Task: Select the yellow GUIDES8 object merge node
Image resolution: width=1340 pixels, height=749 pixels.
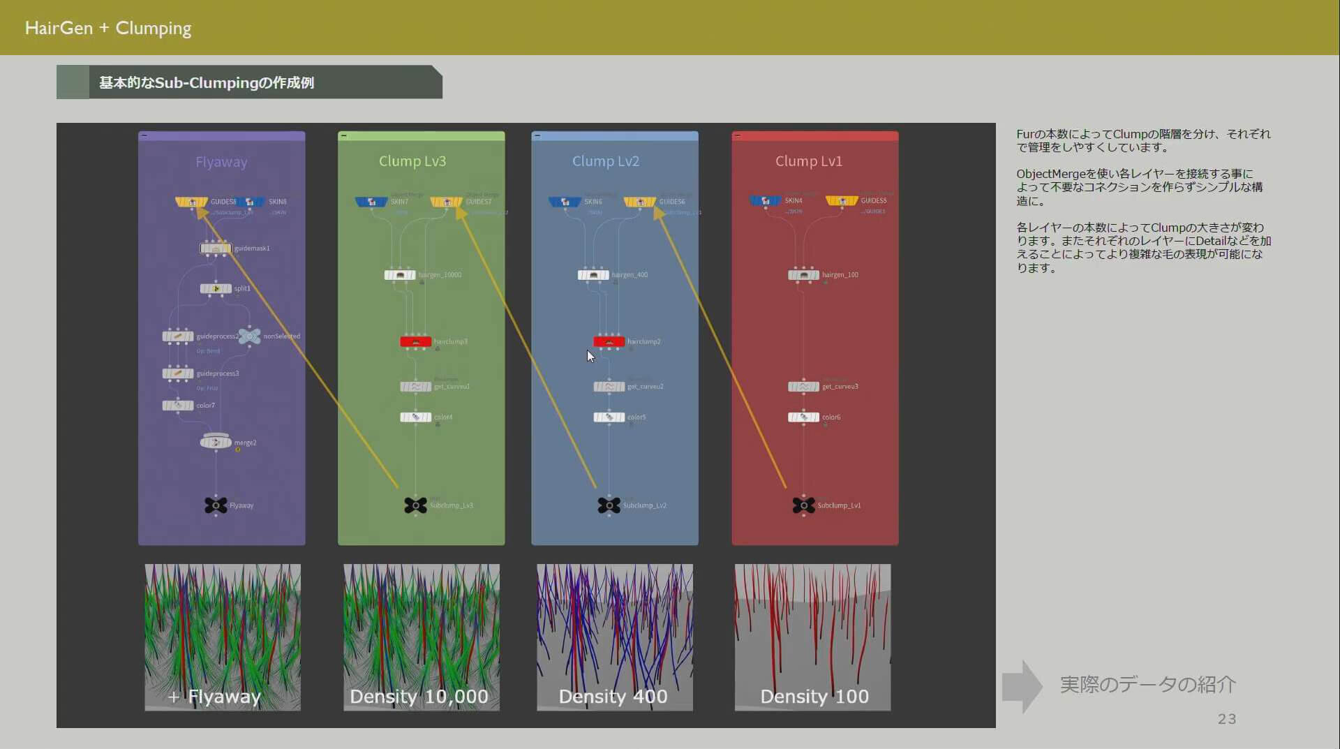Action: click(191, 202)
